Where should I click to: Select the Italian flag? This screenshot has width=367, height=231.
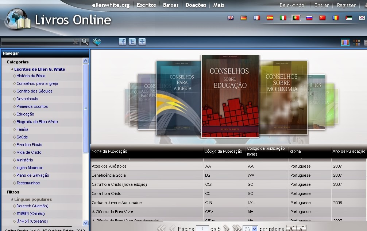283,18
